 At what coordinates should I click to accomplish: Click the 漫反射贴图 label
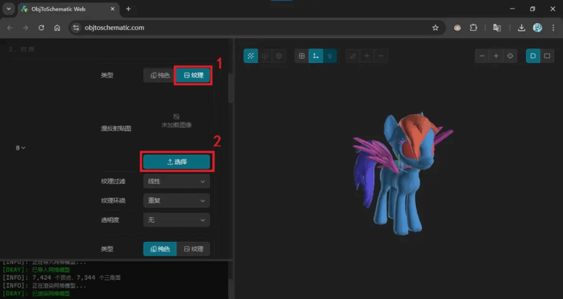click(116, 129)
